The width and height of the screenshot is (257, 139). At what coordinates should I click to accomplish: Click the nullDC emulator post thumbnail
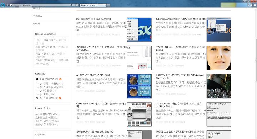pyautogui.click(x=219, y=30)
